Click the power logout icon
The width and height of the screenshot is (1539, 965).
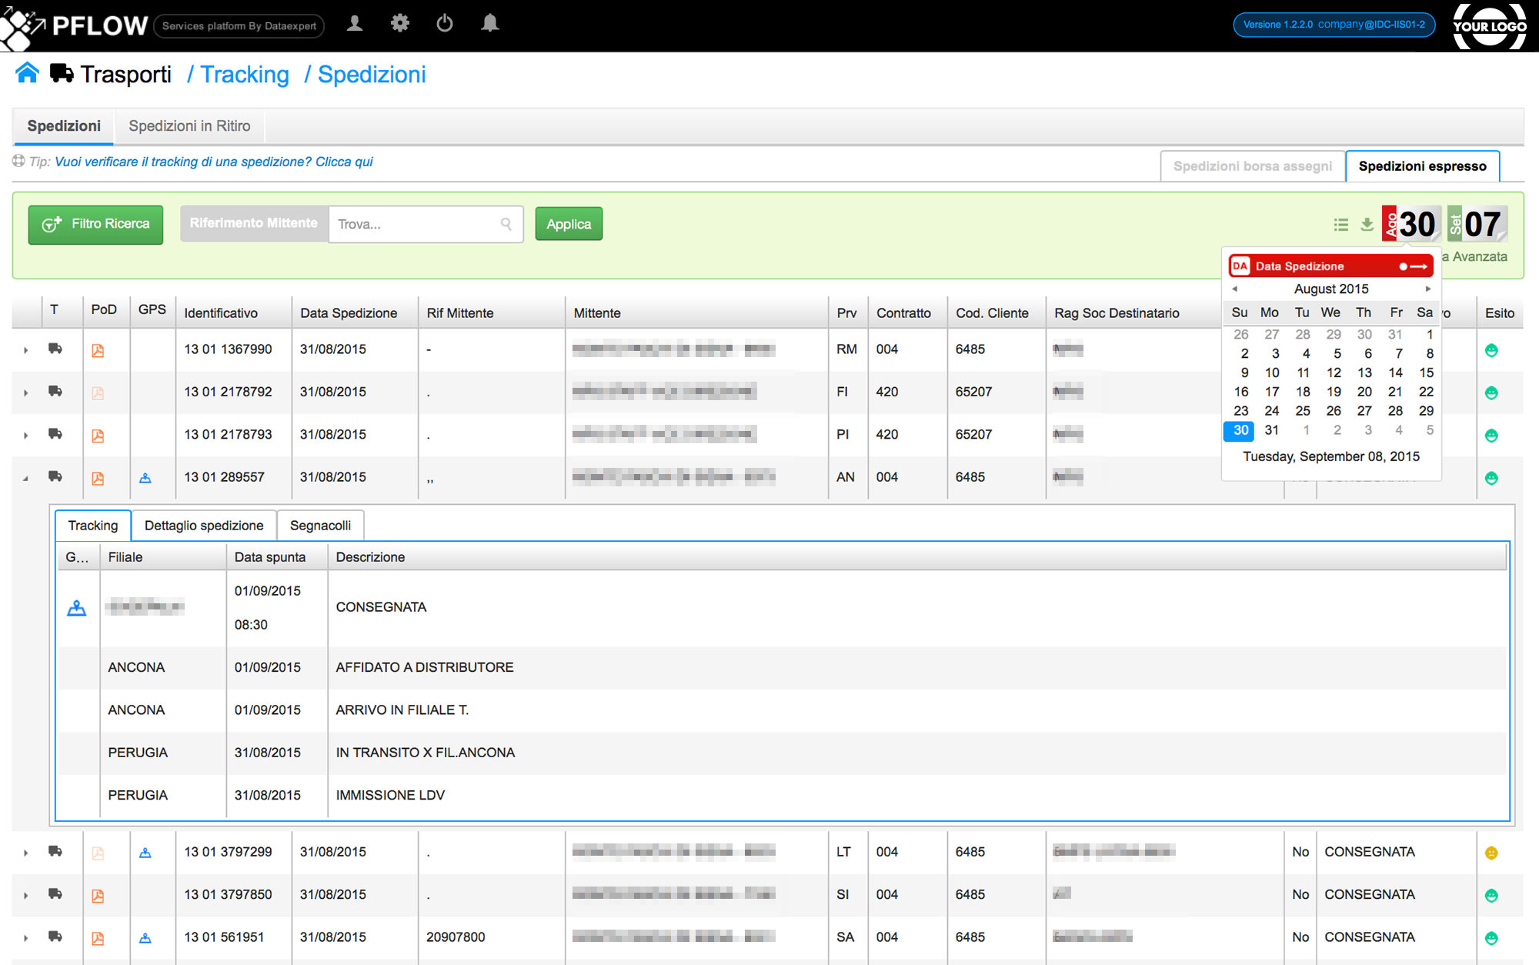click(x=445, y=24)
